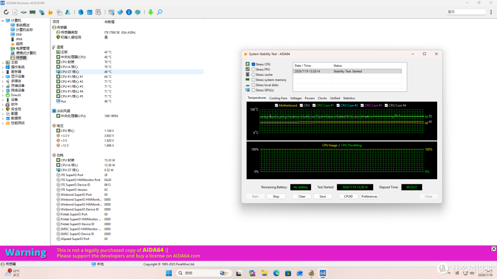Viewport: 497px width, 279px height.
Task: Expand the 多媒体 tree node
Action: coord(3,81)
